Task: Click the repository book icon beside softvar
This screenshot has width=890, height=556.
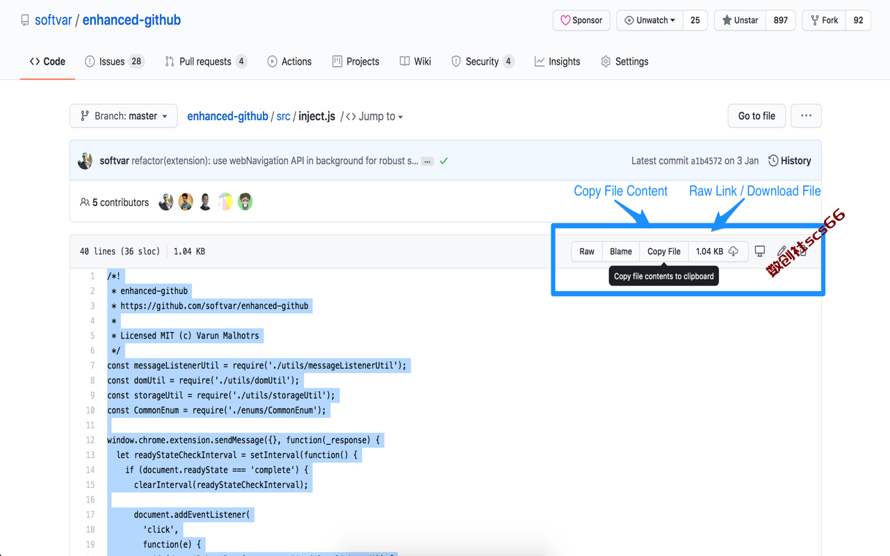Action: 25,20
